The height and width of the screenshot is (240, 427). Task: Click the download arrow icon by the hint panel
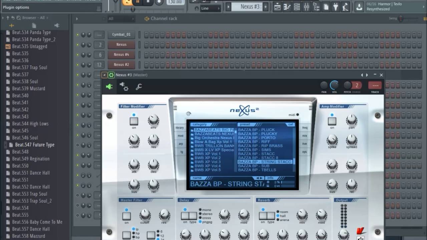[x=359, y=7]
